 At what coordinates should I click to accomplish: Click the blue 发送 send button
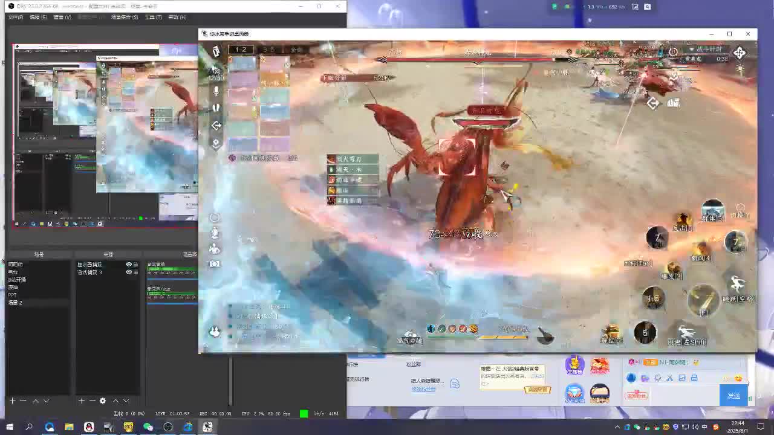pos(733,396)
